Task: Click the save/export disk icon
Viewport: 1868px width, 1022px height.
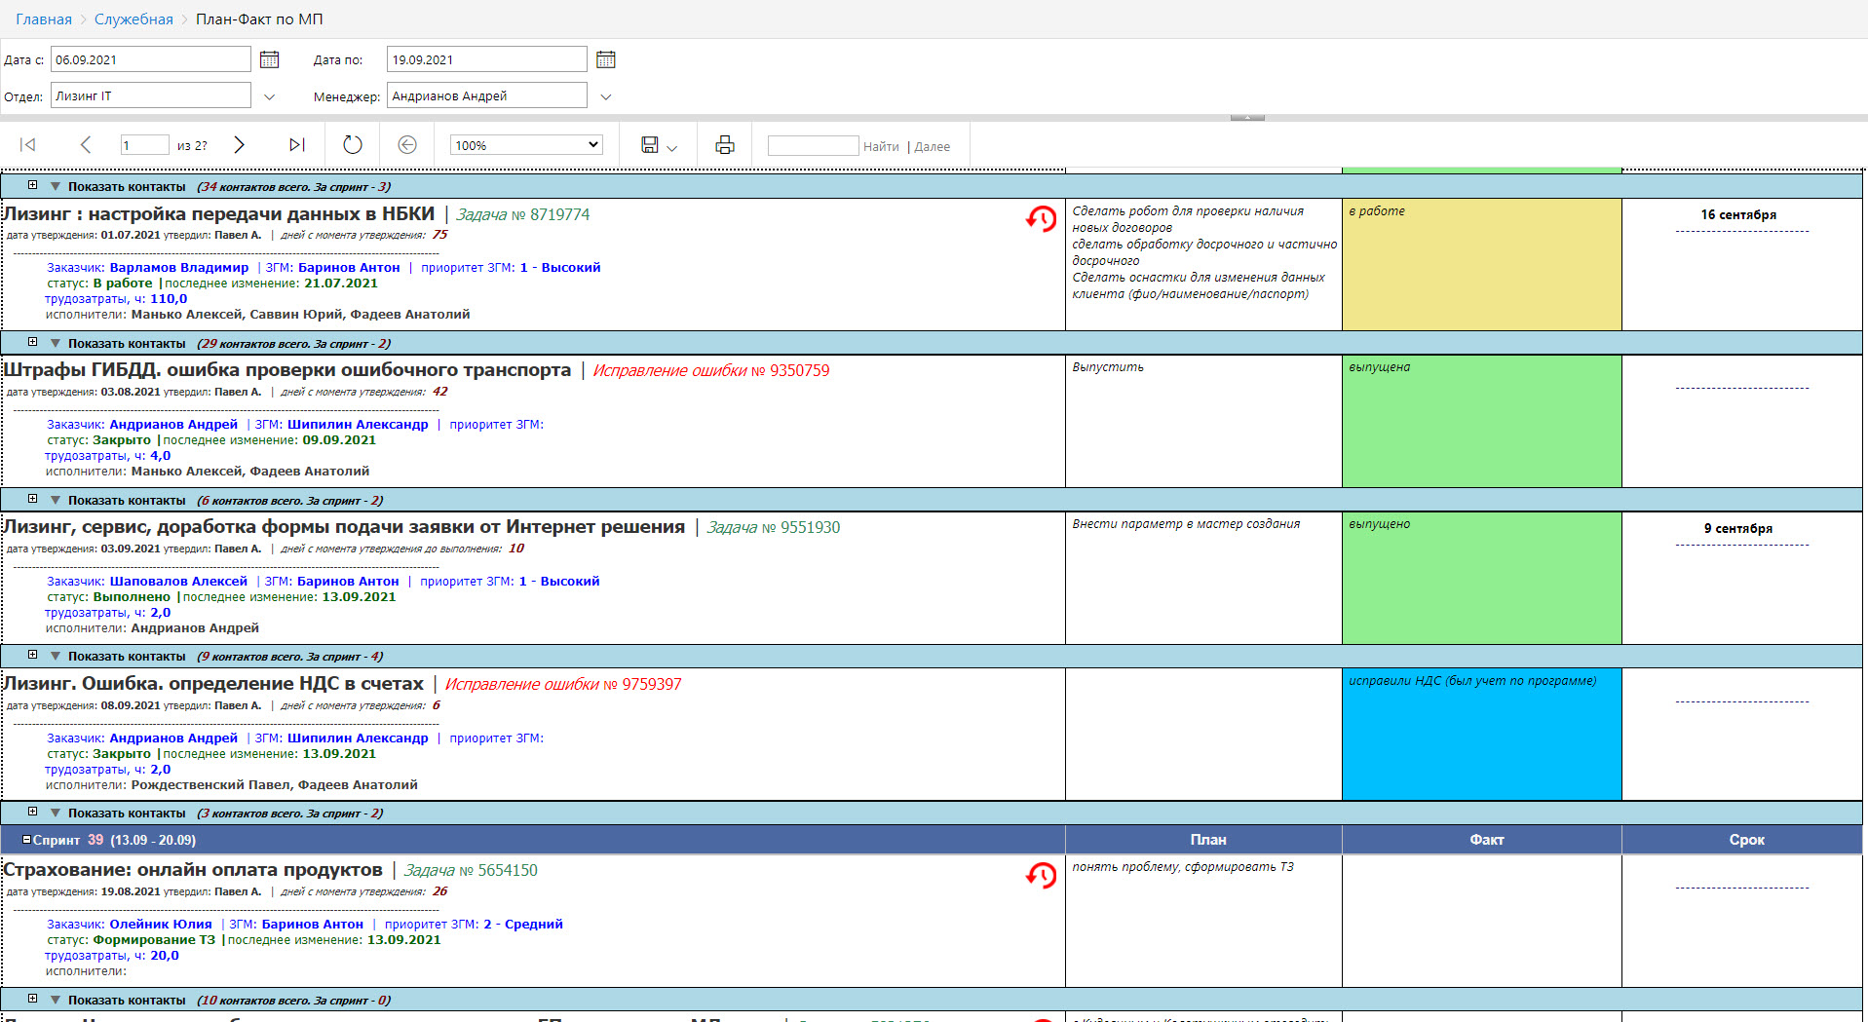Action: pos(650,145)
